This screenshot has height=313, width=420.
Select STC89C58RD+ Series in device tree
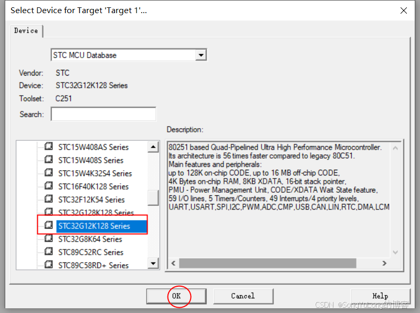[93, 265]
